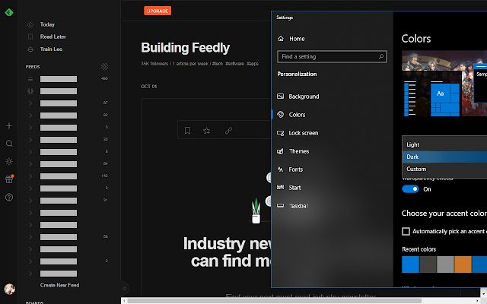This screenshot has width=487, height=304.
Task: Click the Background picture icon in Settings
Action: 280,97
